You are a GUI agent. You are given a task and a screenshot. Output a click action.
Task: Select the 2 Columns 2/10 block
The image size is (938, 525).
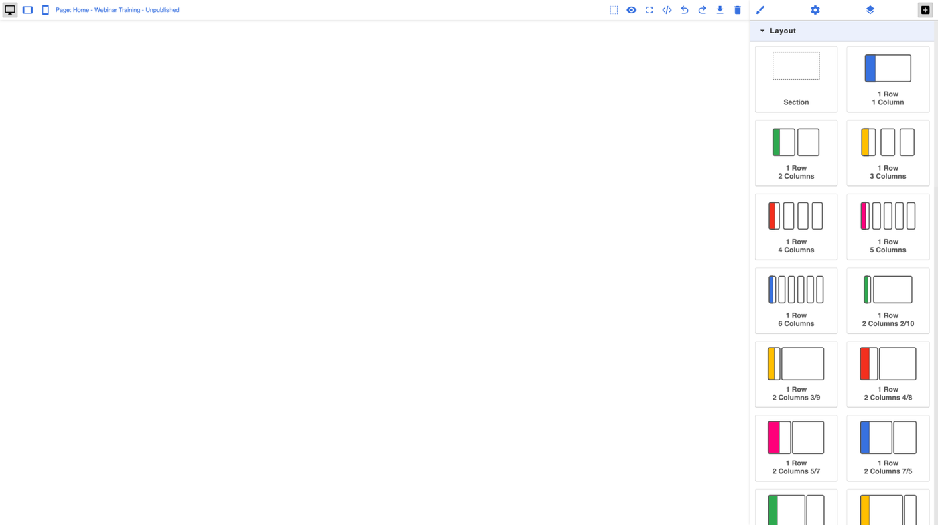pos(888,301)
